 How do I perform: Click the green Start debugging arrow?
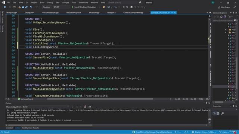click(x=72, y=7)
